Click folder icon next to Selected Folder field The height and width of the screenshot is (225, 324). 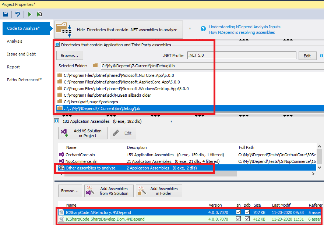[x=95, y=65]
